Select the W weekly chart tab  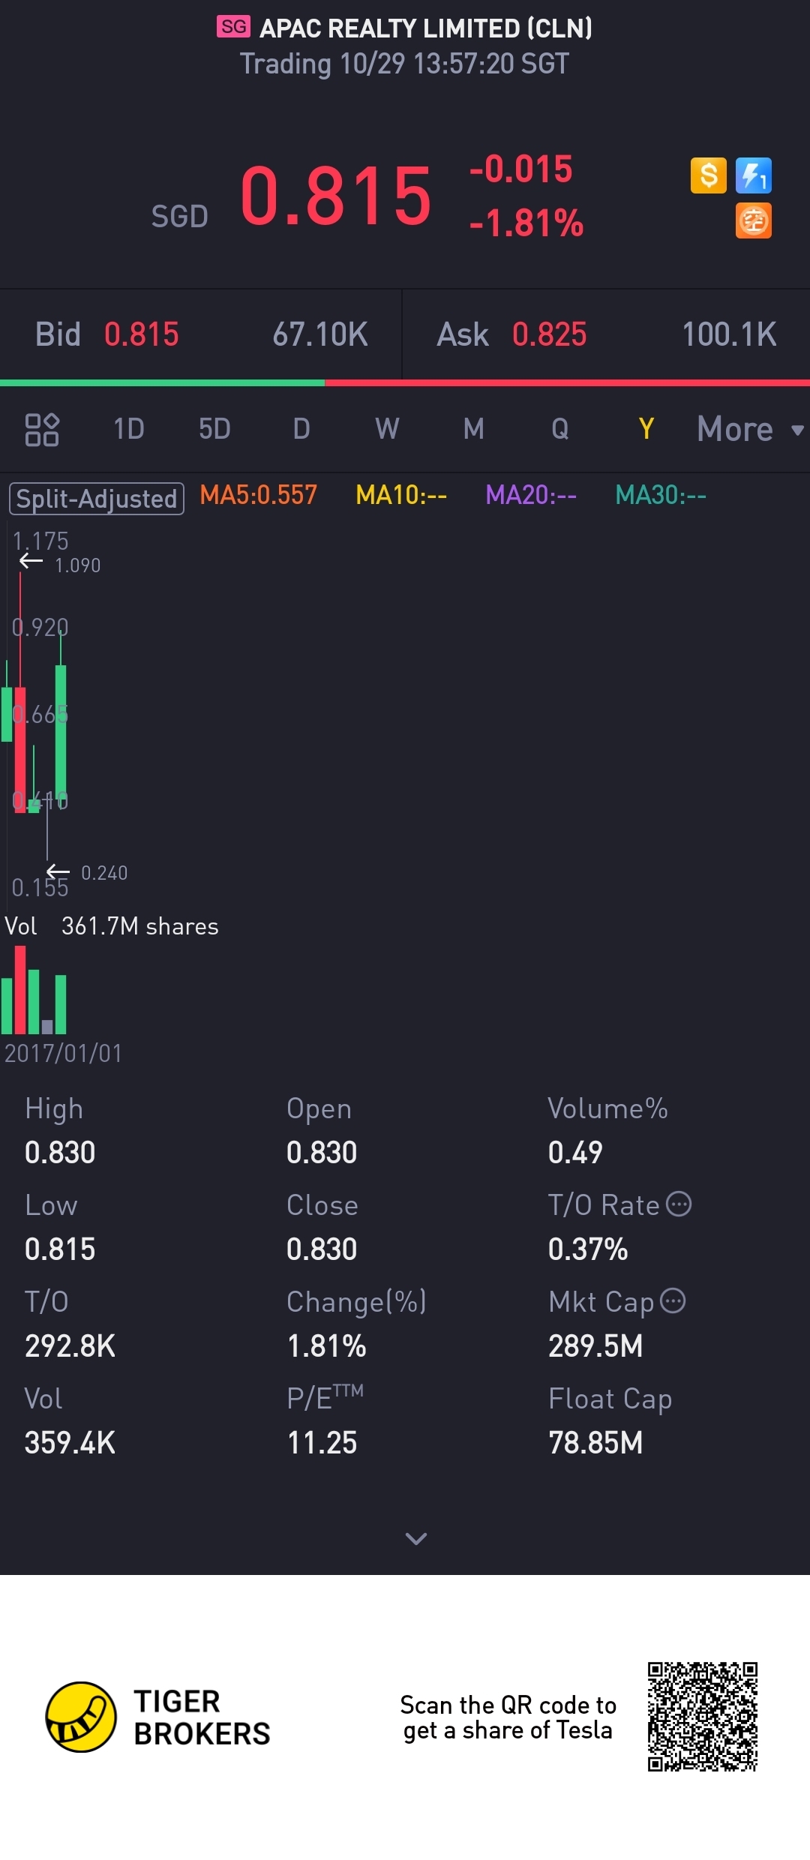coord(387,430)
